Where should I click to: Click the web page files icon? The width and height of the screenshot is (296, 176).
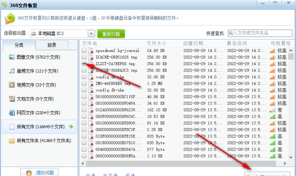click(12, 113)
